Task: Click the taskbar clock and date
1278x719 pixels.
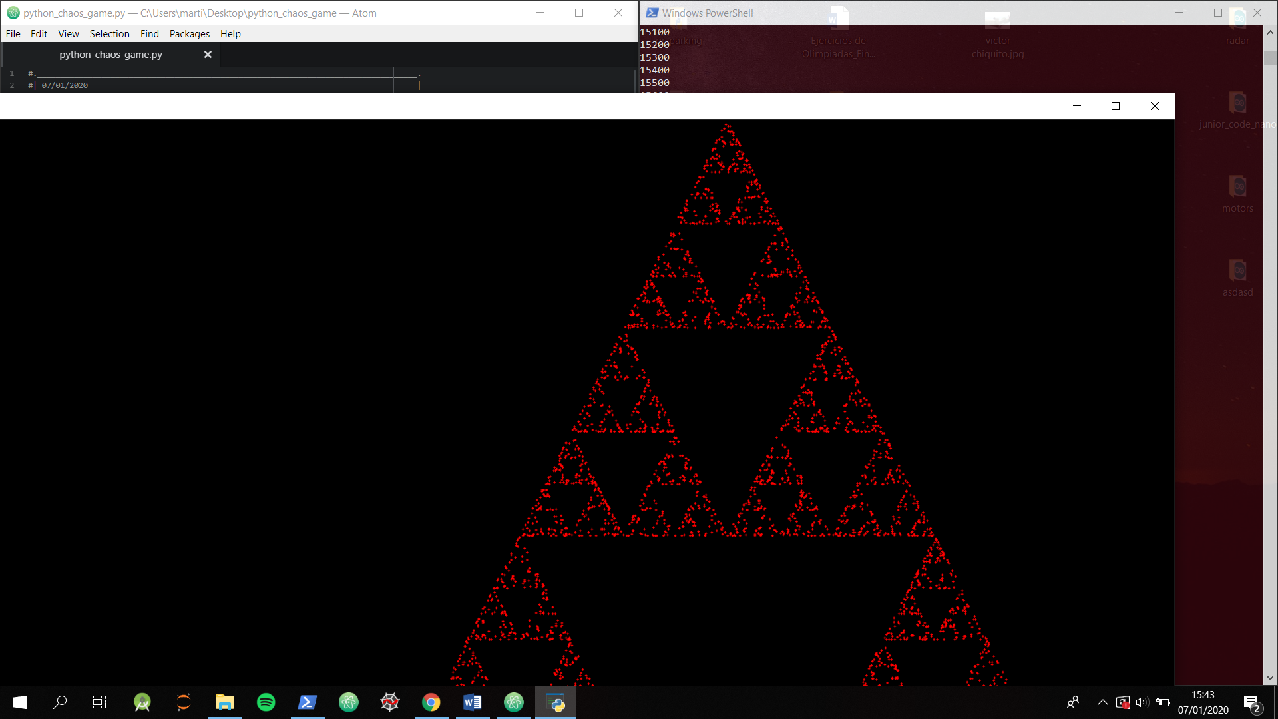Action: click(x=1203, y=702)
